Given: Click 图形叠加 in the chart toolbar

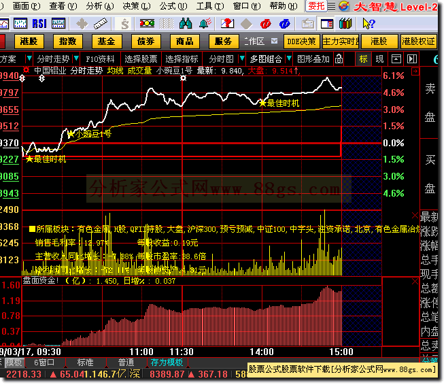Looking at the screenshot, I should [313, 59].
